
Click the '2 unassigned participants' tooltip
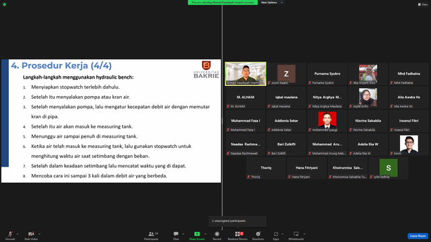(238, 221)
